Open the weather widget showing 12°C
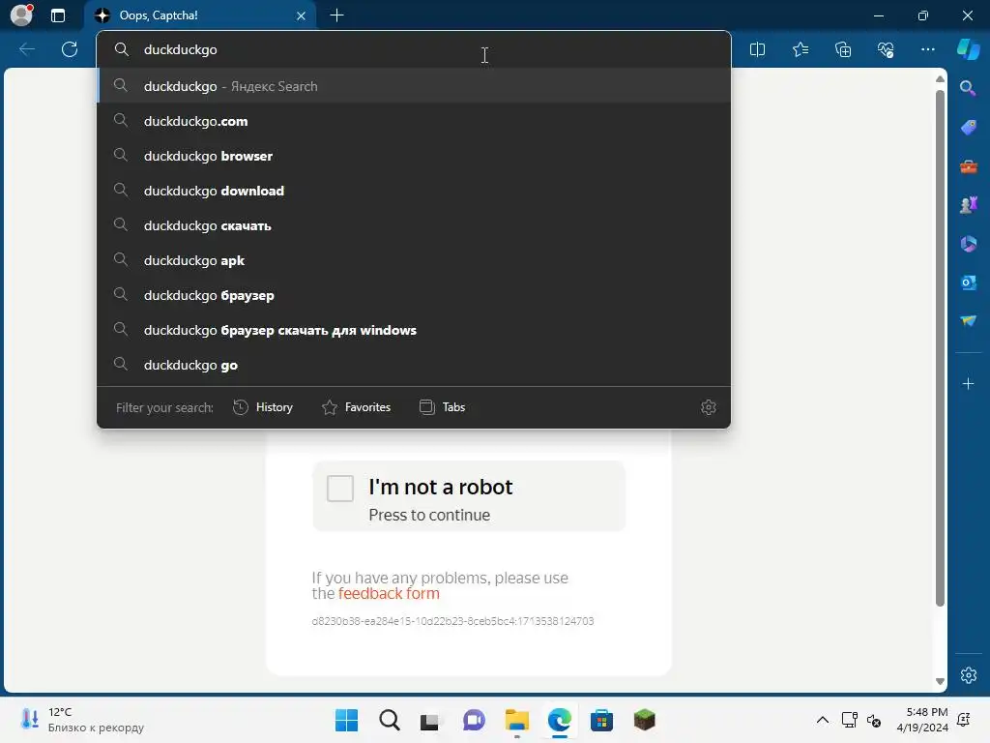Viewport: 990px width, 743px height. point(82,720)
